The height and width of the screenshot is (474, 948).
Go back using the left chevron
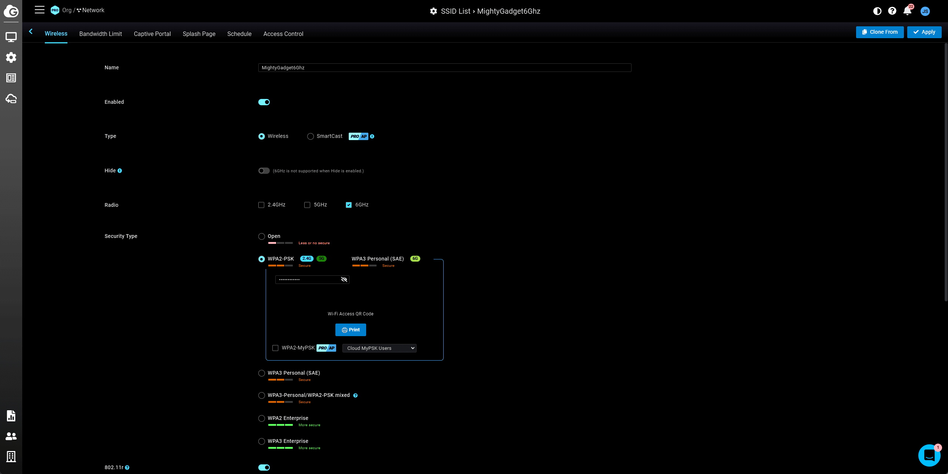(31, 32)
